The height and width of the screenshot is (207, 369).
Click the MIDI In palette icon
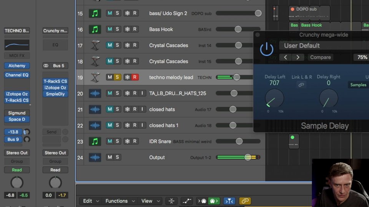coord(202,201)
